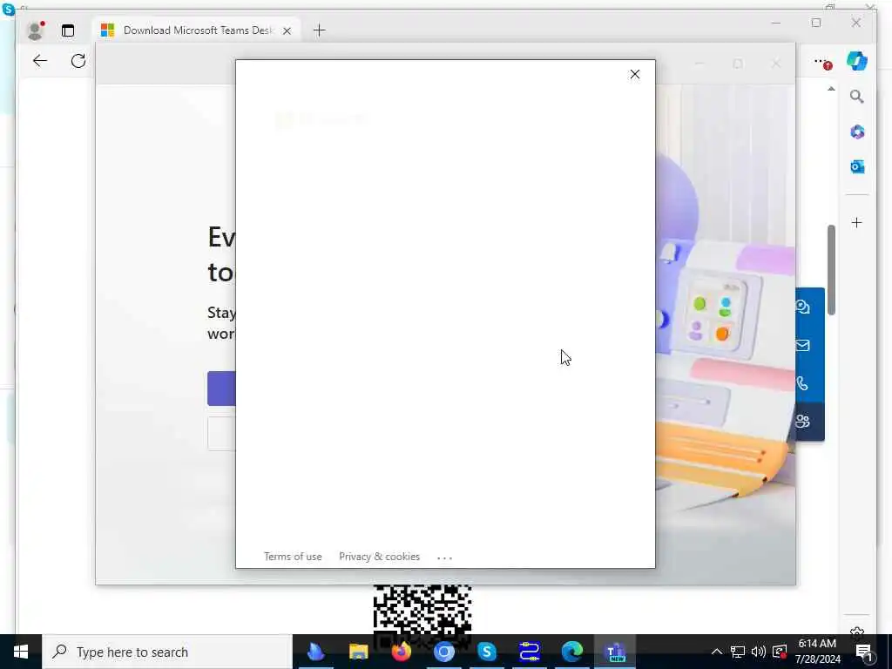Refresh the Edge page
This screenshot has height=669, width=892.
78,61
